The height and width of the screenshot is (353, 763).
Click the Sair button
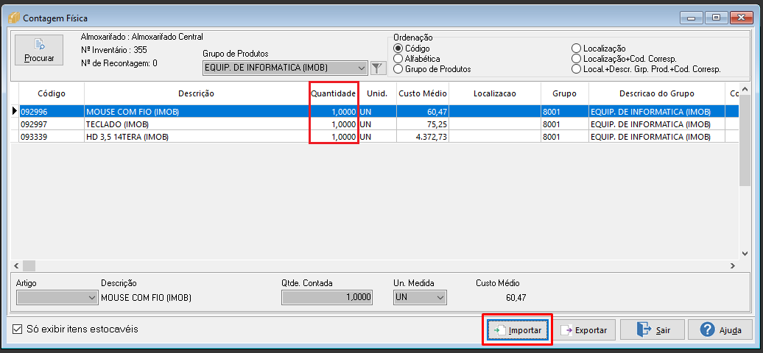coord(653,330)
